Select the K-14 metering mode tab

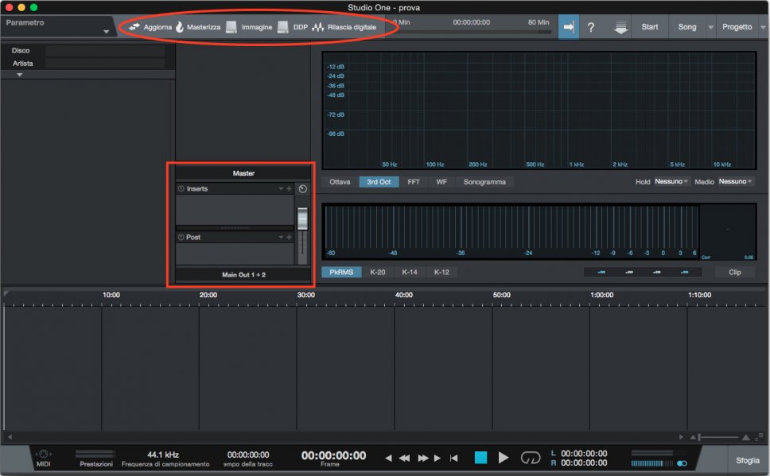[409, 272]
